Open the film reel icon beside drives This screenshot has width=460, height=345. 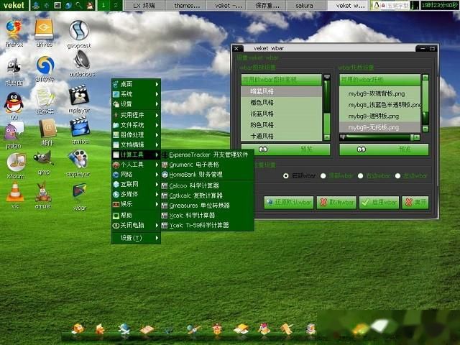pos(78,30)
